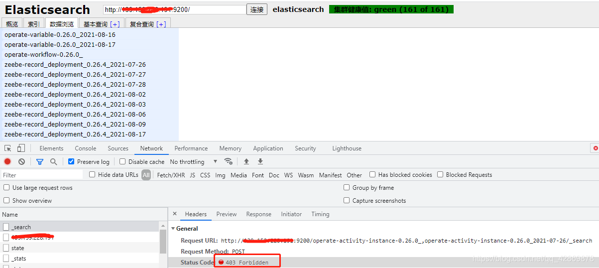Viewport: 599px width, 268px height.
Task: Switch to the 数据浏览 tab
Action: tap(62, 24)
